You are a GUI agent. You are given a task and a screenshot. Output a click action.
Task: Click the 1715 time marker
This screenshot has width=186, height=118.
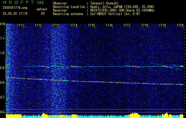[92, 25]
